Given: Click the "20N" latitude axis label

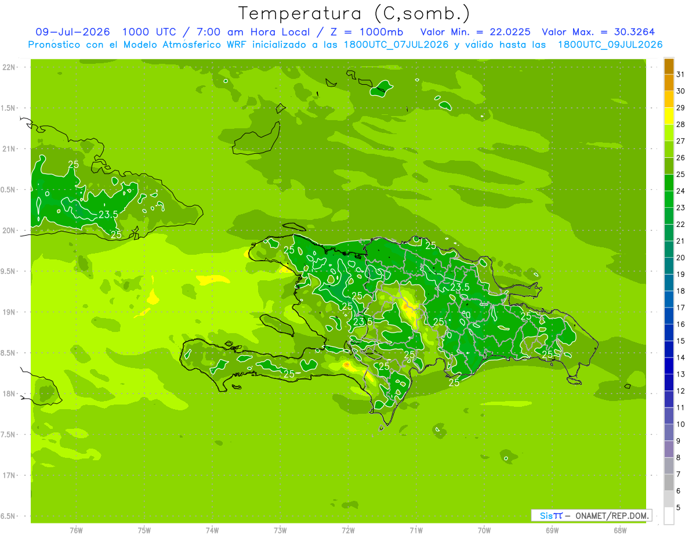Looking at the screenshot, I should 9,231.
